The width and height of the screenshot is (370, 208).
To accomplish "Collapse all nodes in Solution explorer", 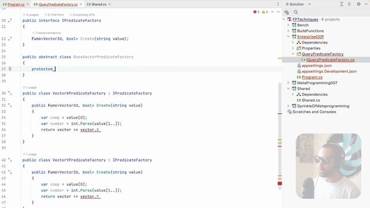I will tap(349, 4).
